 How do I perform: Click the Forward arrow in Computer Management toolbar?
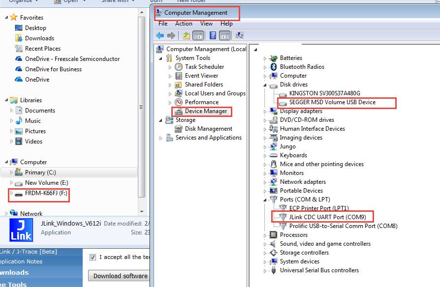point(171,35)
